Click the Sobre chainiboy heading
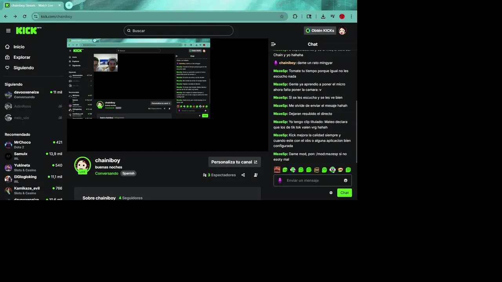This screenshot has width=502, height=282. click(99, 198)
